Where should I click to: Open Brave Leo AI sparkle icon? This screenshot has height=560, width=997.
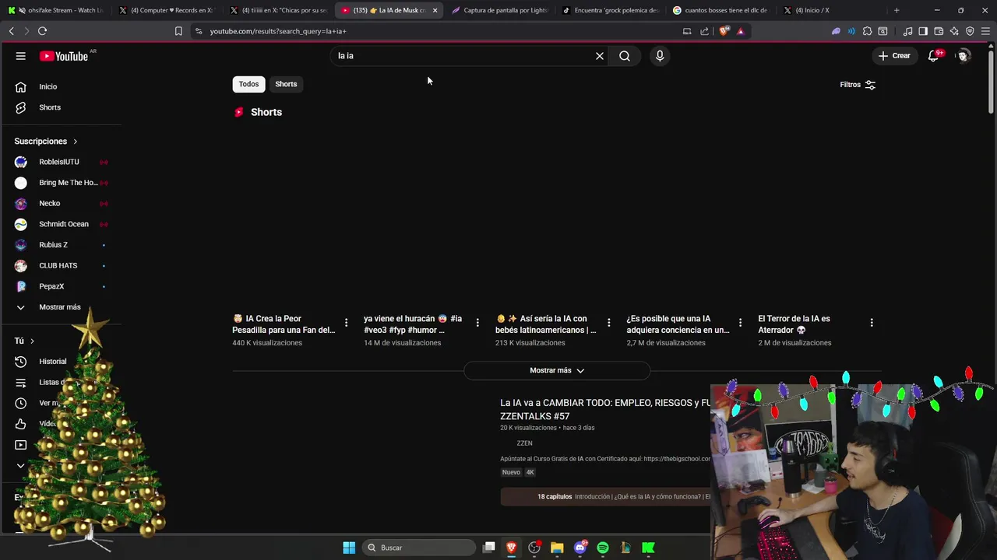(x=954, y=31)
